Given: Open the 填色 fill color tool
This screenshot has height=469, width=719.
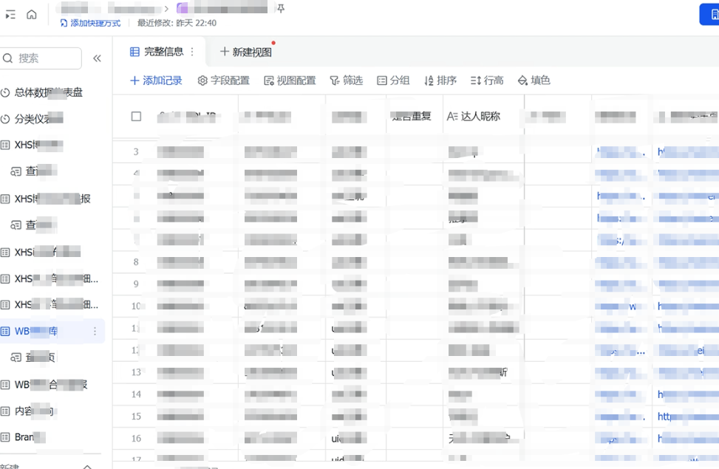Looking at the screenshot, I should [534, 81].
